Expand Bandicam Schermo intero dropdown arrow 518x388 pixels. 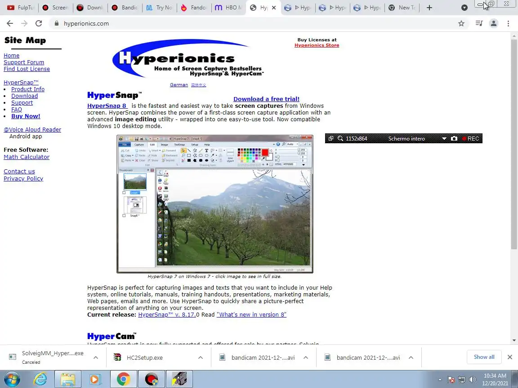pos(444,139)
